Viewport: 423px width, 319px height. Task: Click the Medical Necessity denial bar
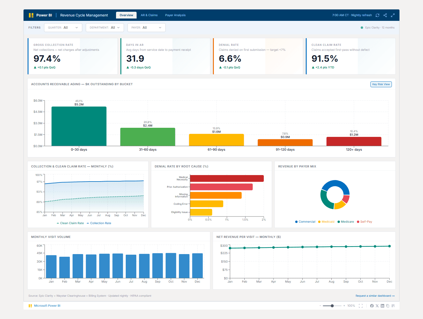coord(227,178)
